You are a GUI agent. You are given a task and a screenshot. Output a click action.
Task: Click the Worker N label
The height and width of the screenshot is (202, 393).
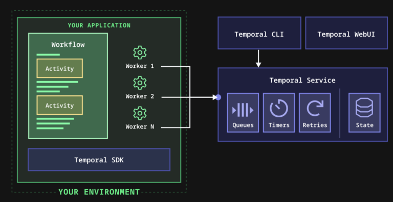[140, 127]
